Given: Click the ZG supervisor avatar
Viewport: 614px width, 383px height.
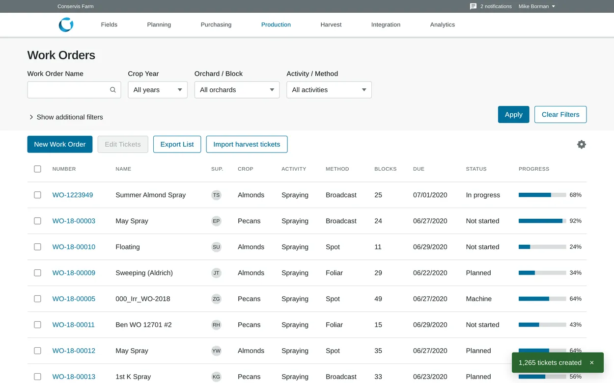Looking at the screenshot, I should tap(216, 299).
